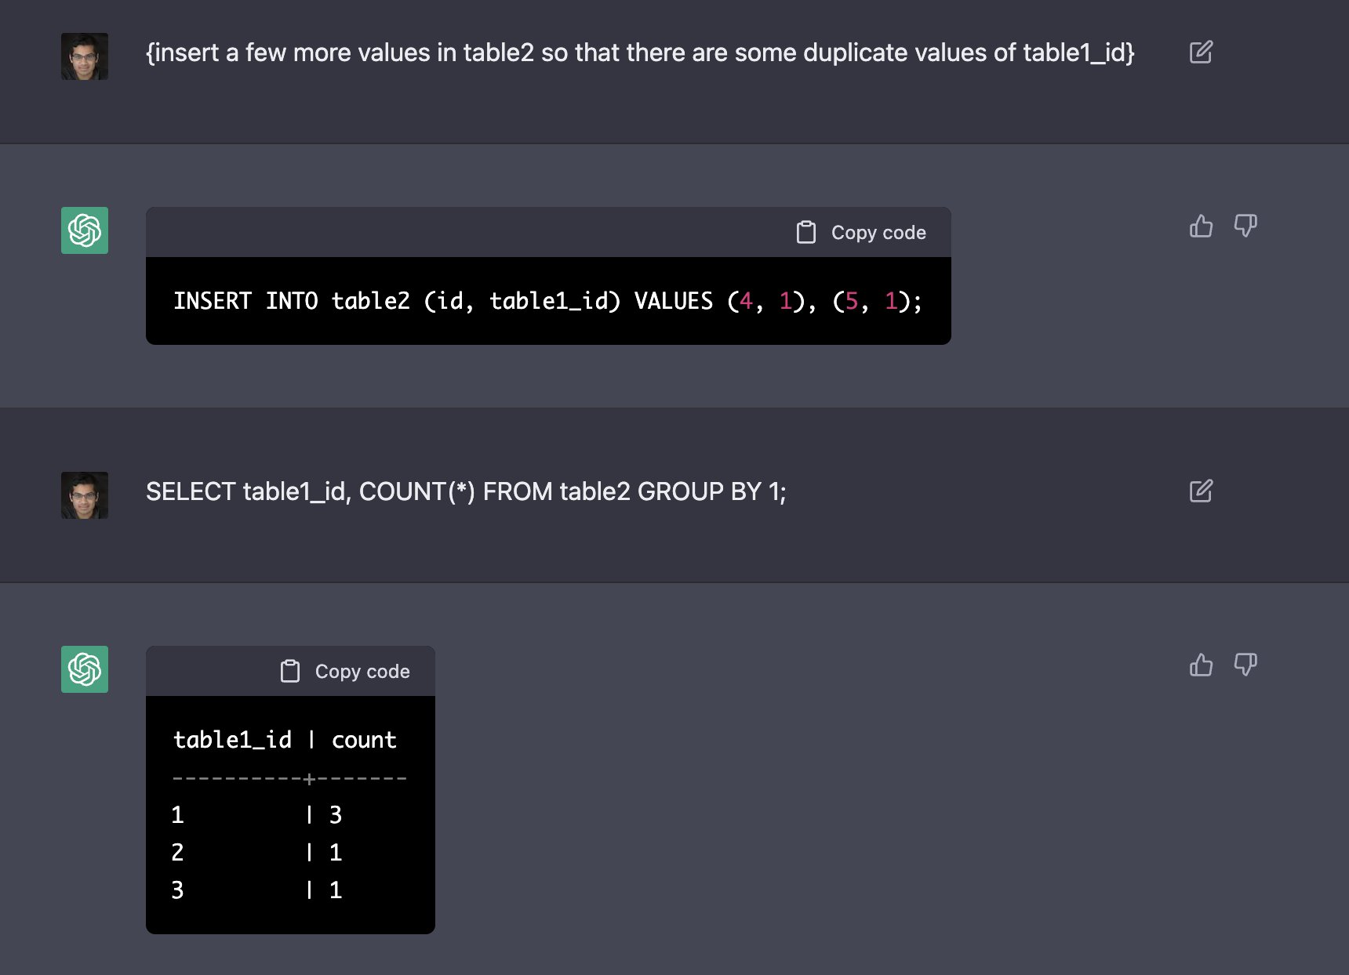Image resolution: width=1349 pixels, height=975 pixels.
Task: Click the 'SELECT table1_id, COUNT(*)' message text
Action: pyautogui.click(x=466, y=491)
